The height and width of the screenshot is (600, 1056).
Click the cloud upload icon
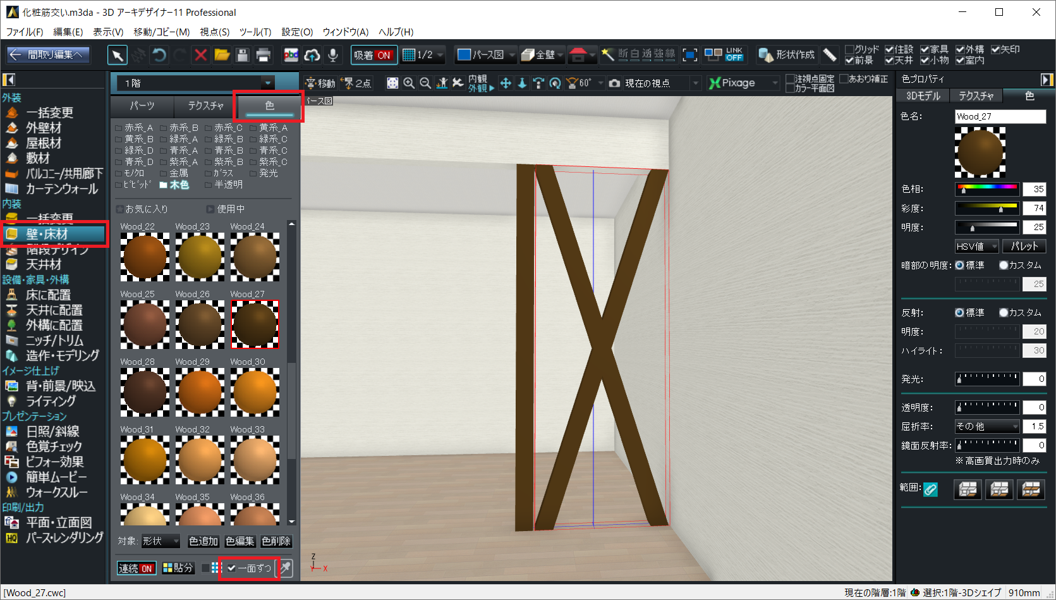[x=312, y=56]
